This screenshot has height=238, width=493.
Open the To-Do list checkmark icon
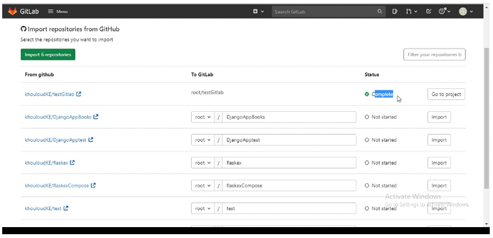pyautogui.click(x=429, y=11)
